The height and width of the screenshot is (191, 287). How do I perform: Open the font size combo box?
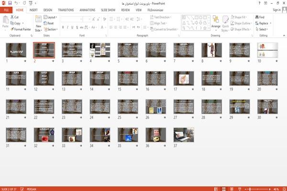(87, 19)
